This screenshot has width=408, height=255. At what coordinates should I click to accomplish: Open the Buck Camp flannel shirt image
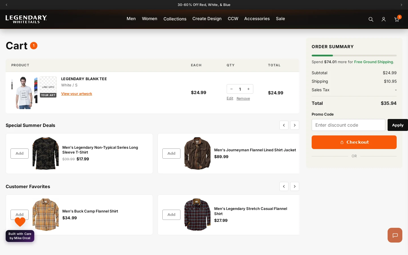coord(46,215)
